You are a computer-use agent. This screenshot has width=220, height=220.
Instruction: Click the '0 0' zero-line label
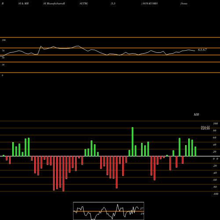[216, 159]
